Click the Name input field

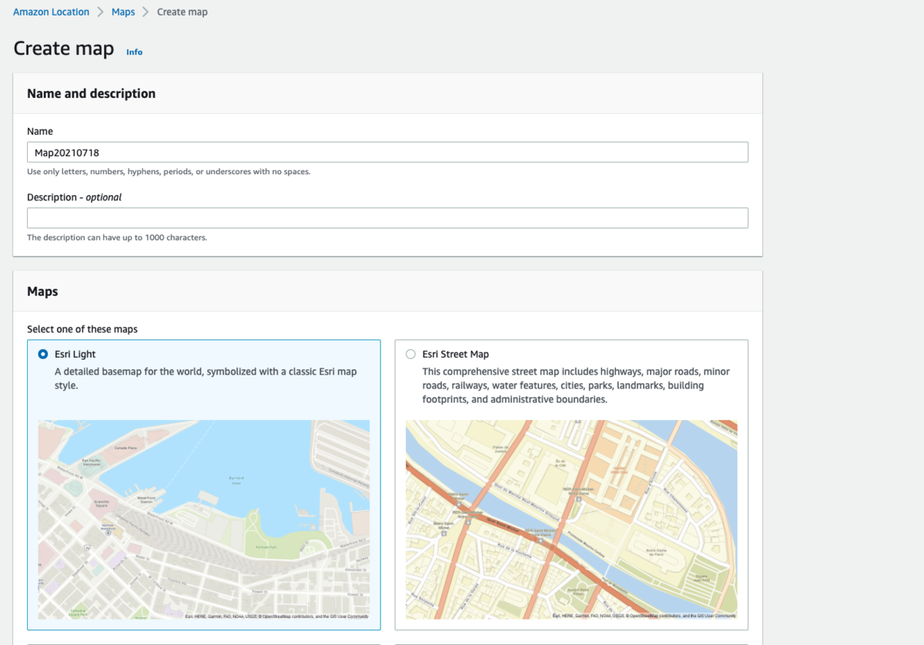pyautogui.click(x=387, y=152)
